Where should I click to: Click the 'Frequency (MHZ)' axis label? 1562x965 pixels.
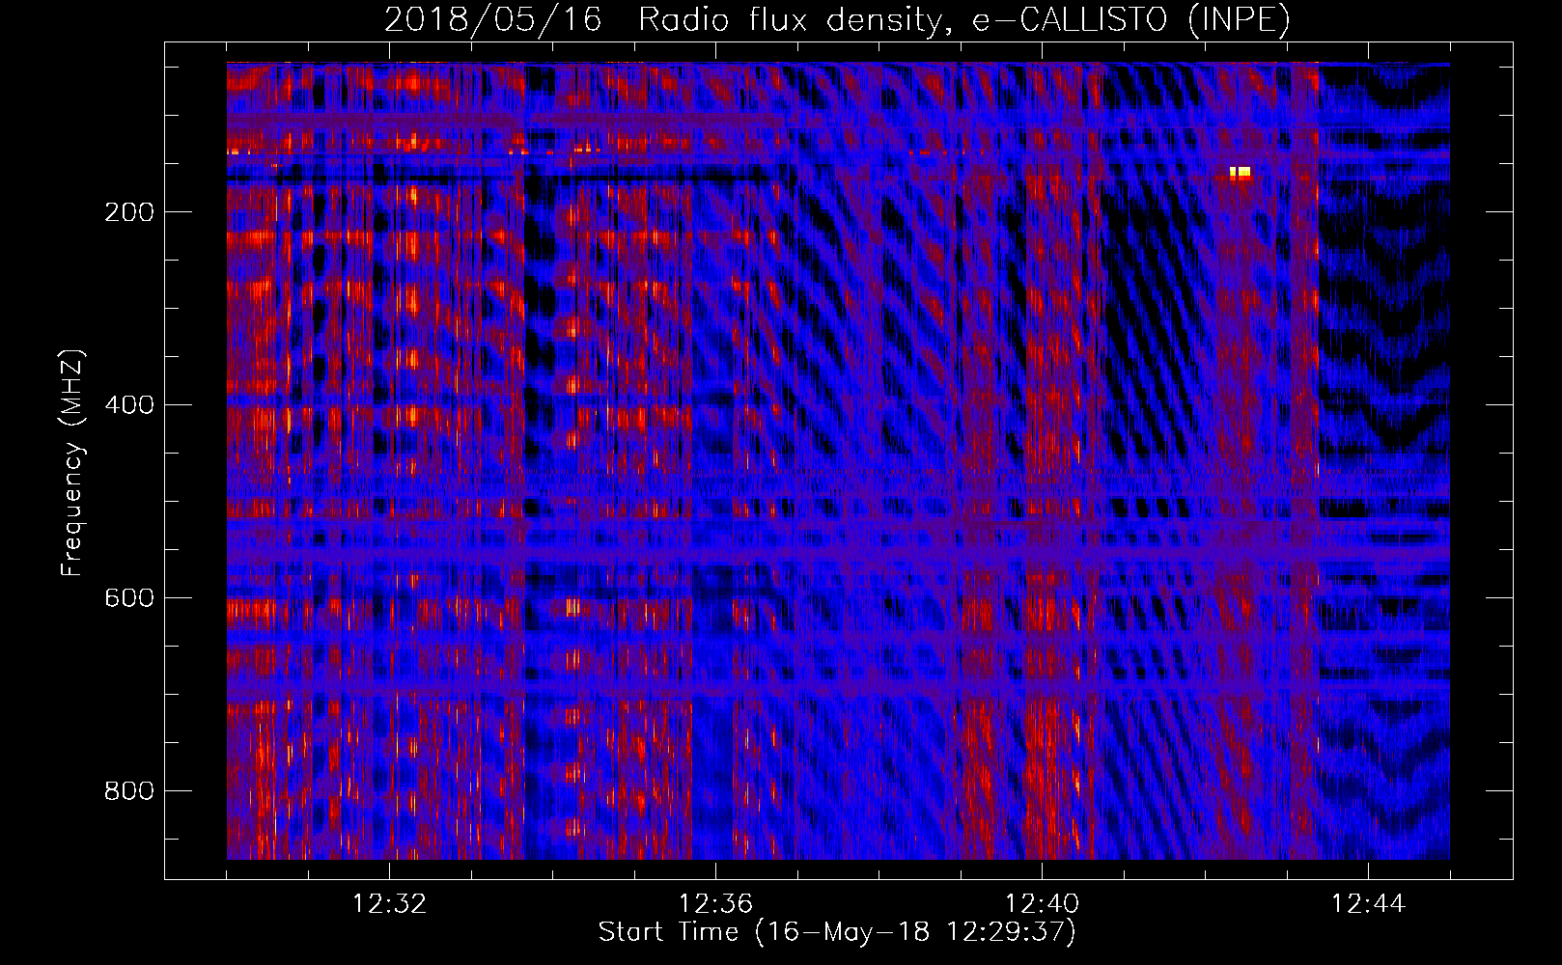72,462
